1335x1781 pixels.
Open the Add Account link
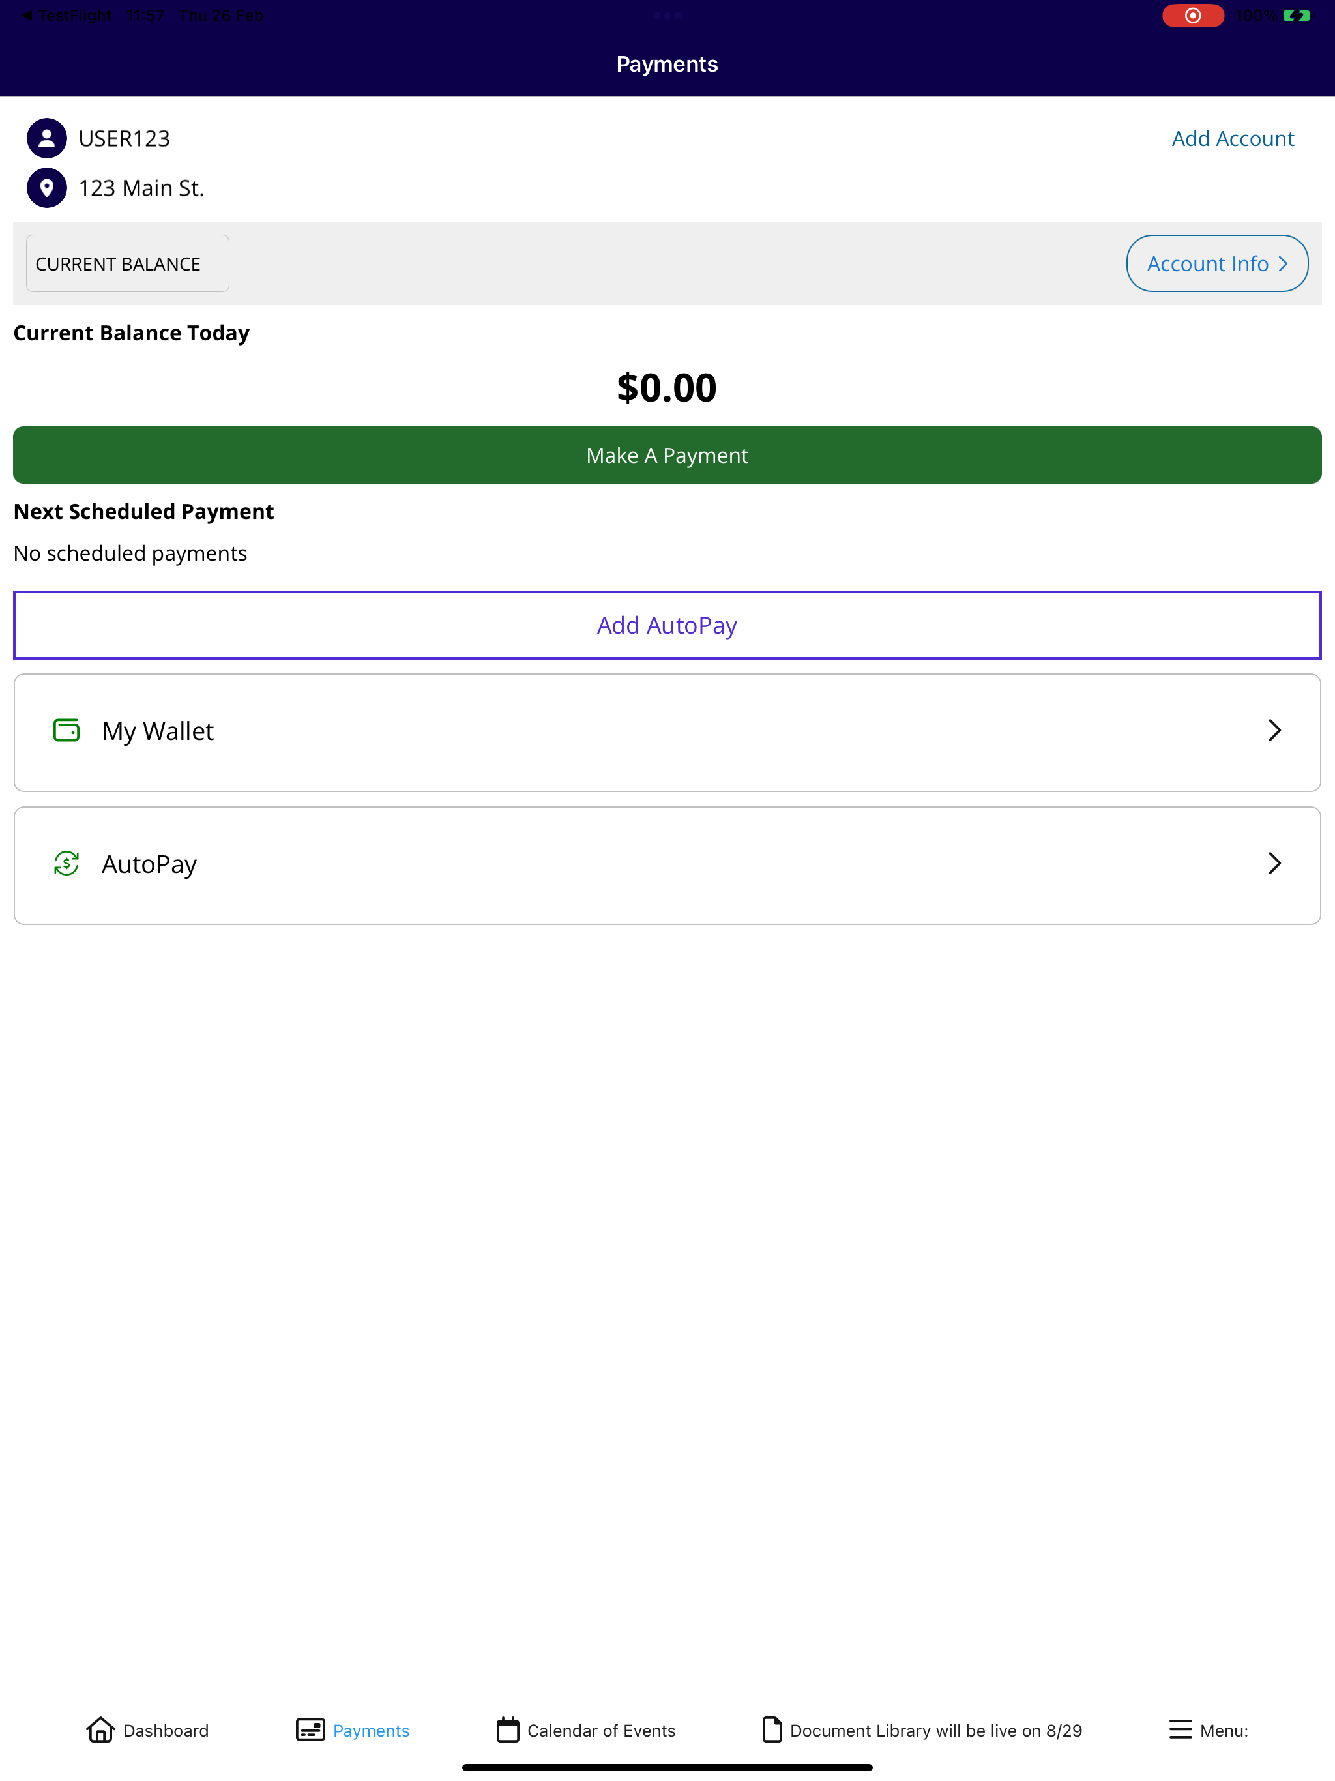click(x=1233, y=138)
